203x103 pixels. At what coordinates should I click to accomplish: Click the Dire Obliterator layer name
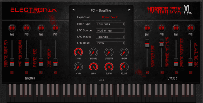tap(196, 55)
